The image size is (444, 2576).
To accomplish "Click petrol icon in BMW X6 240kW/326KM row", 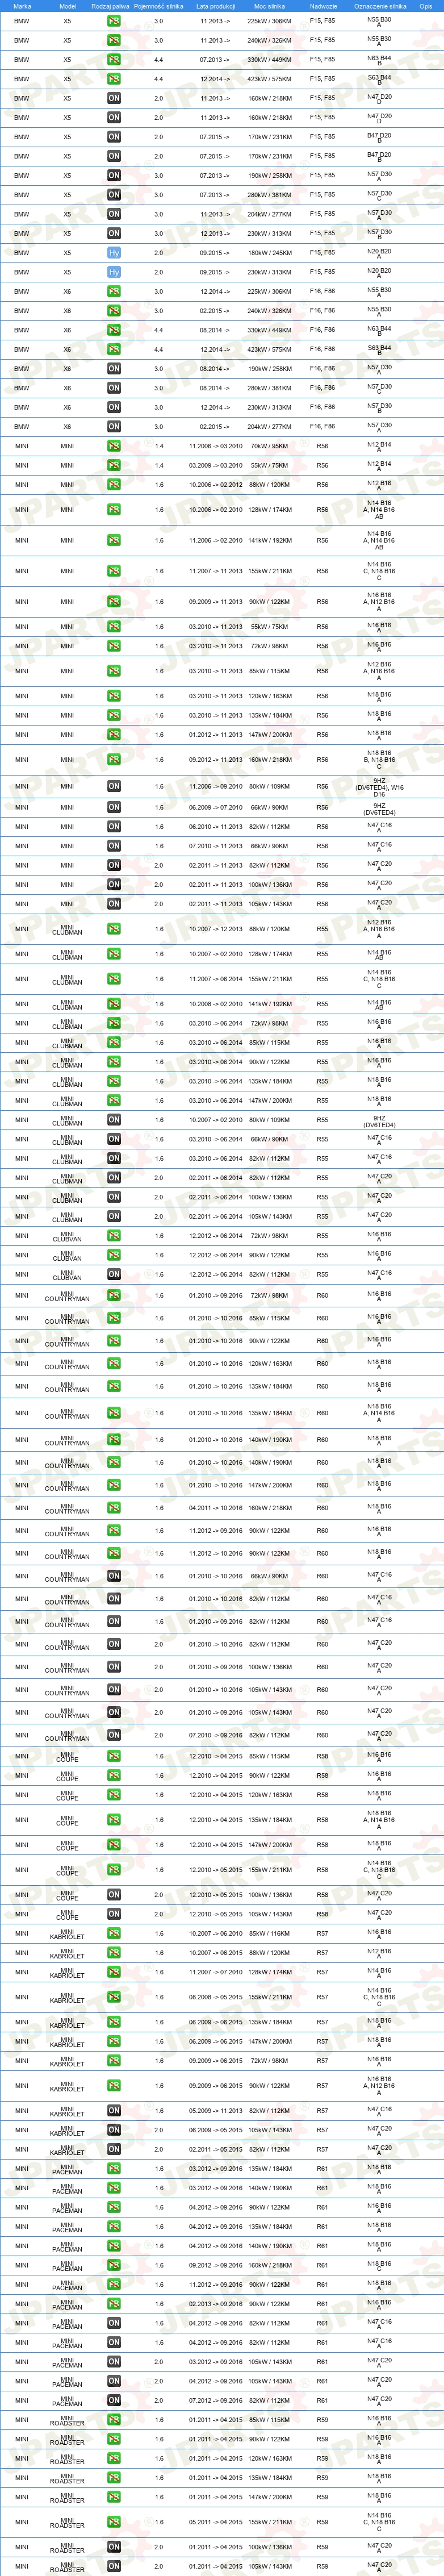I will point(114,311).
